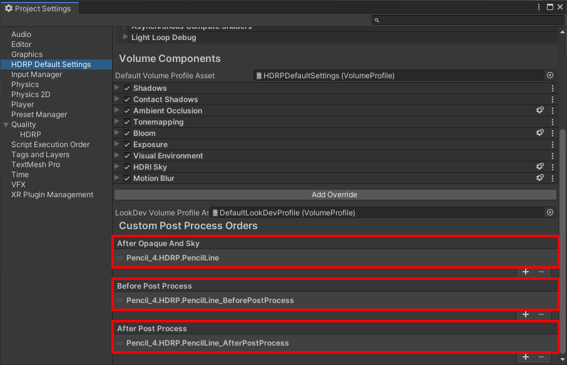Toggle the Tonemapping override checkbox

(x=127, y=122)
